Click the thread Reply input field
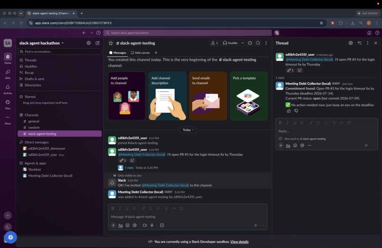Screen dimensions: 382x248 [x=327, y=131]
